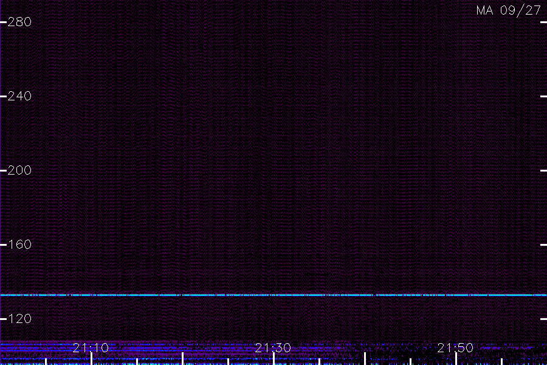Image resolution: width=547 pixels, height=365 pixels.
Task: Click the 120 frequency axis label
Action: coord(19,319)
